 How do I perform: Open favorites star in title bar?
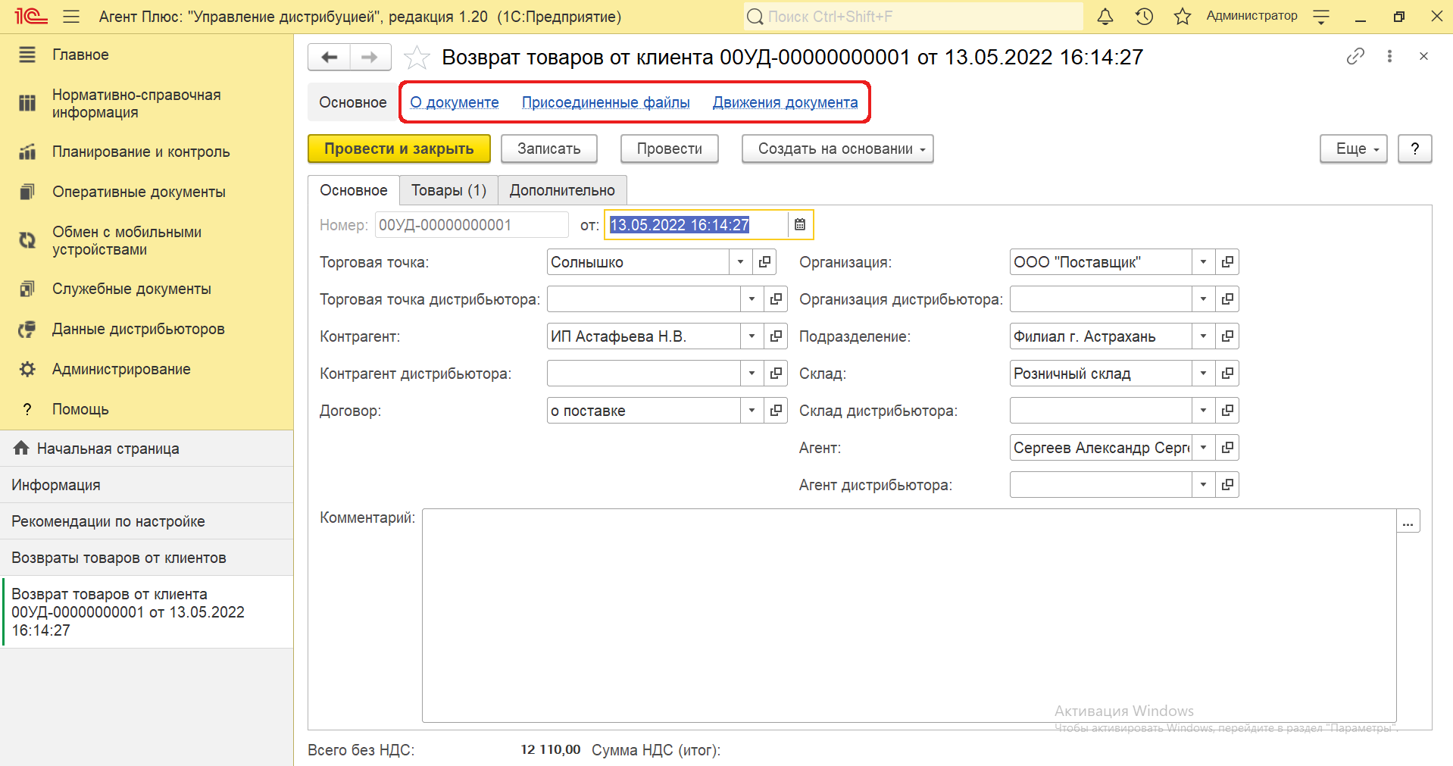pos(1183,16)
